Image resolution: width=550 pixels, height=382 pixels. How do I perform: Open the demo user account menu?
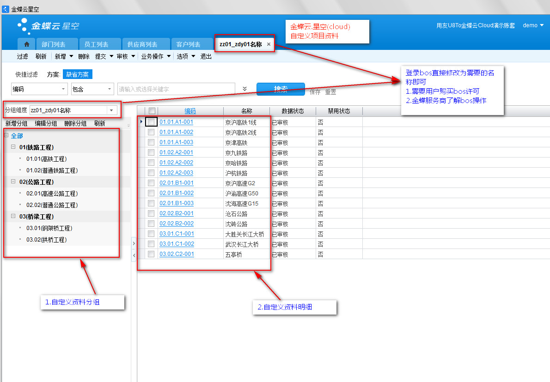533,25
